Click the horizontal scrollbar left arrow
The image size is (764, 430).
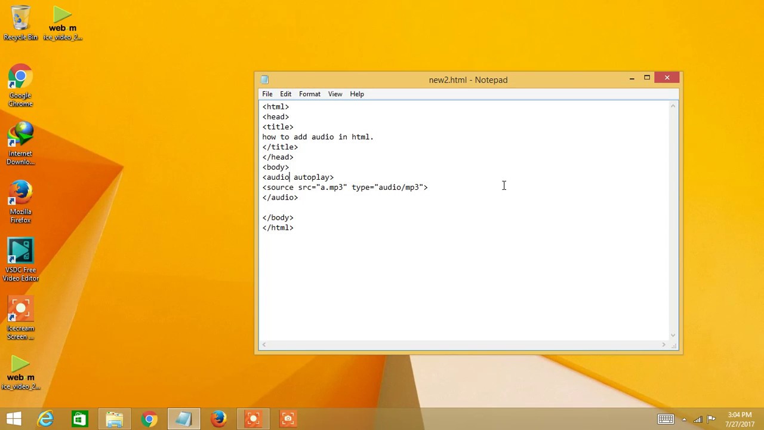(x=264, y=345)
